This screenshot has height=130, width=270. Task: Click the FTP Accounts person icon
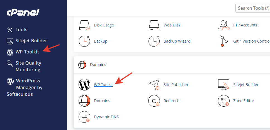coord(224,25)
